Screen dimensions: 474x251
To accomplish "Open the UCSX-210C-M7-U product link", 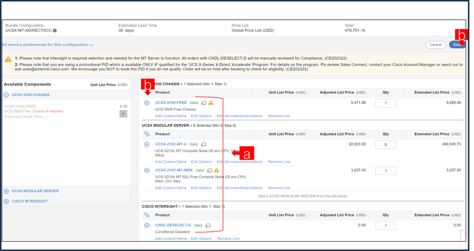I will [x=171, y=144].
